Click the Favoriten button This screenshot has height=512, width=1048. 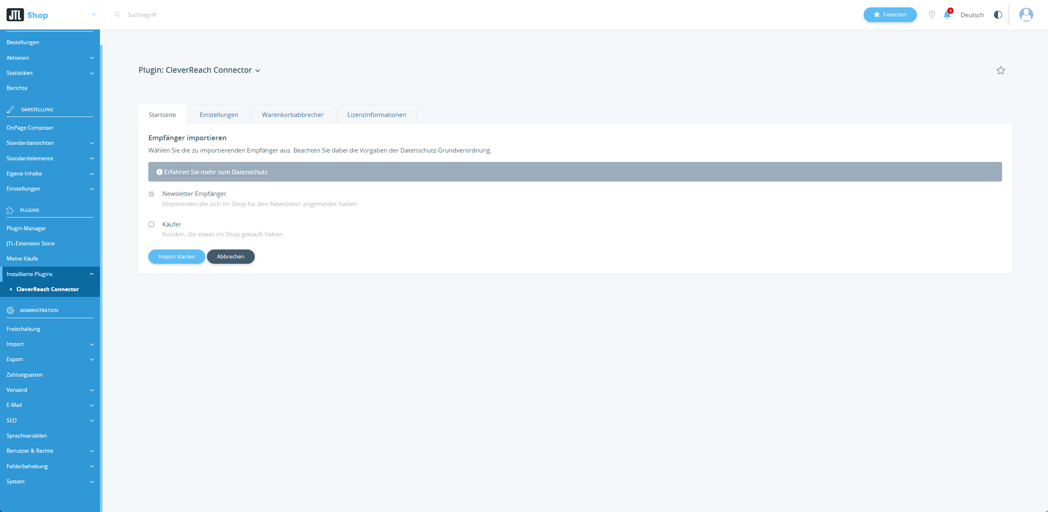pyautogui.click(x=890, y=15)
